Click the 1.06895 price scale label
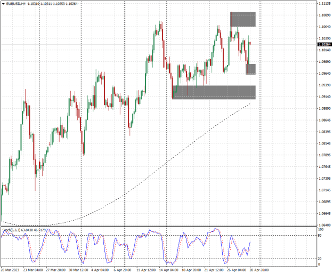Screen dimensions: 333x274 324,202
